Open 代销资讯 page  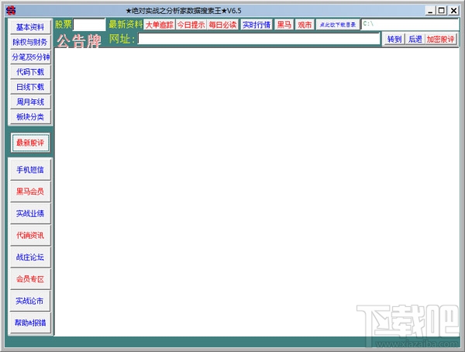30,236
